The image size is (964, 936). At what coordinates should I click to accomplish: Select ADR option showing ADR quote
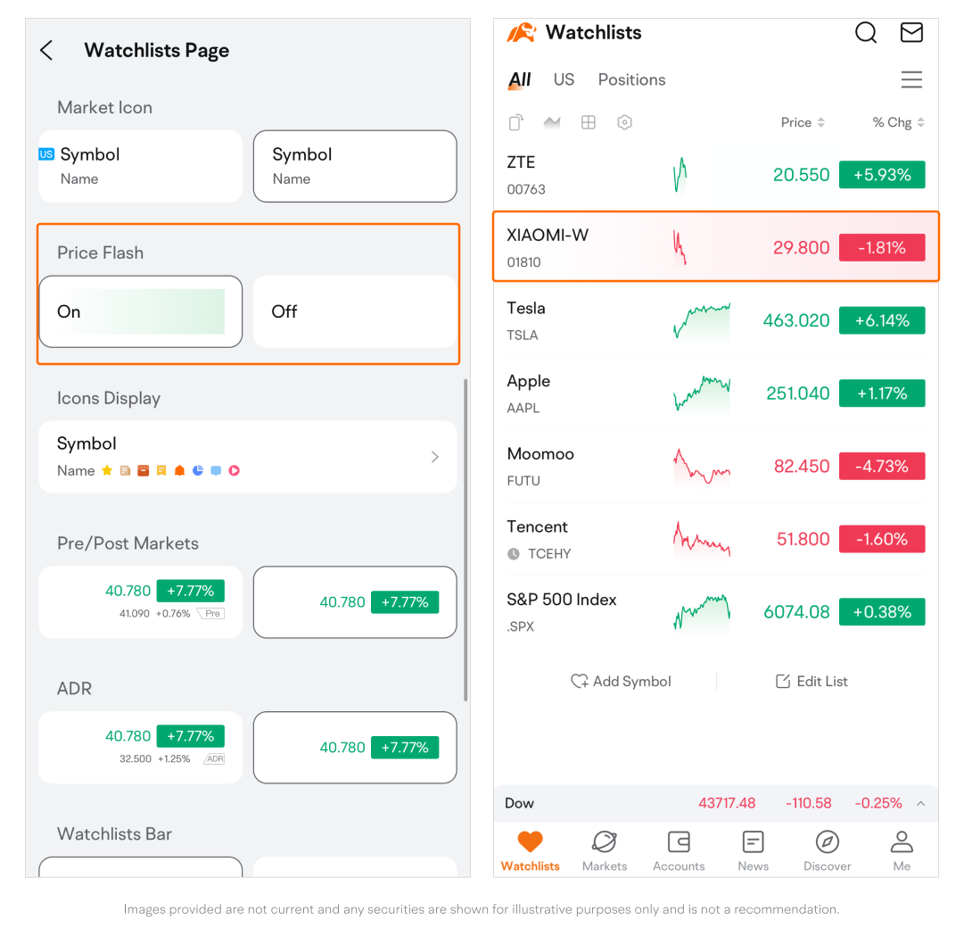pyautogui.click(x=141, y=747)
